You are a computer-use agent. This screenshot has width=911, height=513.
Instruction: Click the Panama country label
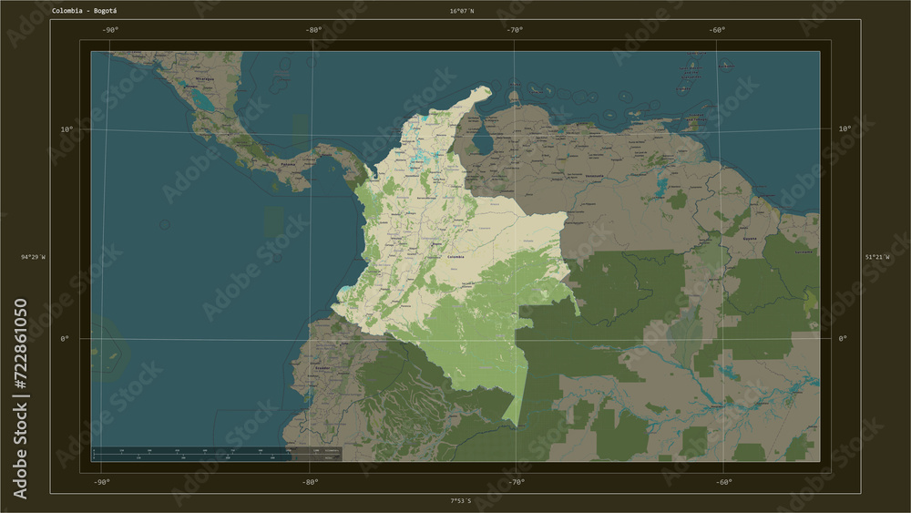(288, 164)
